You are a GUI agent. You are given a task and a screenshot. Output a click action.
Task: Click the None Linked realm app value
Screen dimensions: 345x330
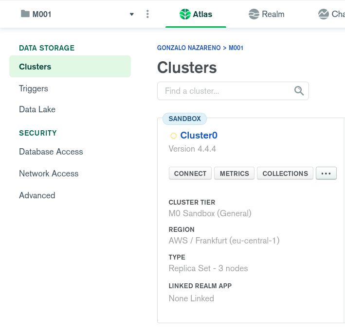click(191, 298)
